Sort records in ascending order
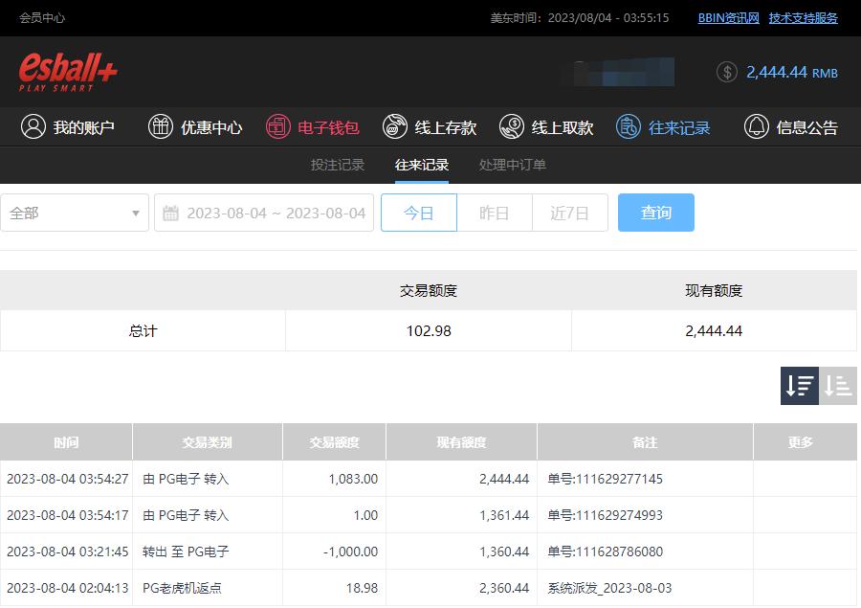The image size is (861, 608). click(838, 386)
